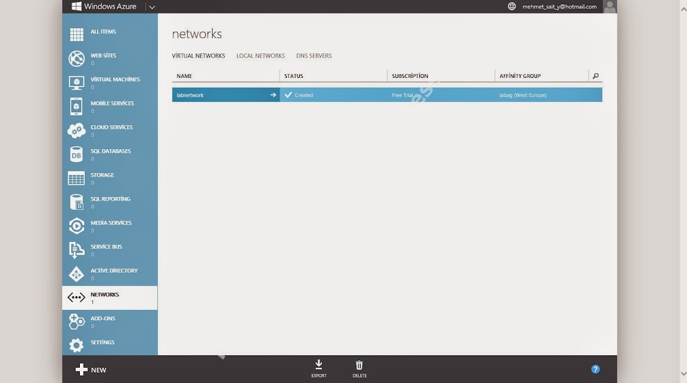Open the Mobile Services phone icon

[x=76, y=106]
